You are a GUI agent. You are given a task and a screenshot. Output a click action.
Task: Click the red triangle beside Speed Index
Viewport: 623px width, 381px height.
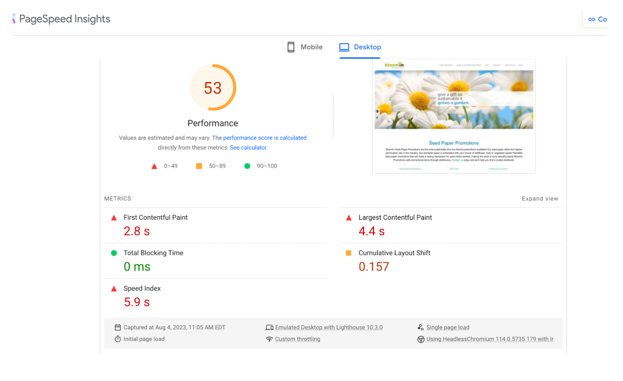pos(114,289)
